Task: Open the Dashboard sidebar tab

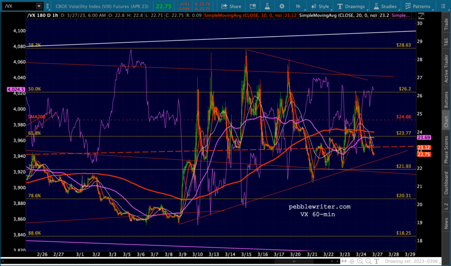Action: click(446, 183)
